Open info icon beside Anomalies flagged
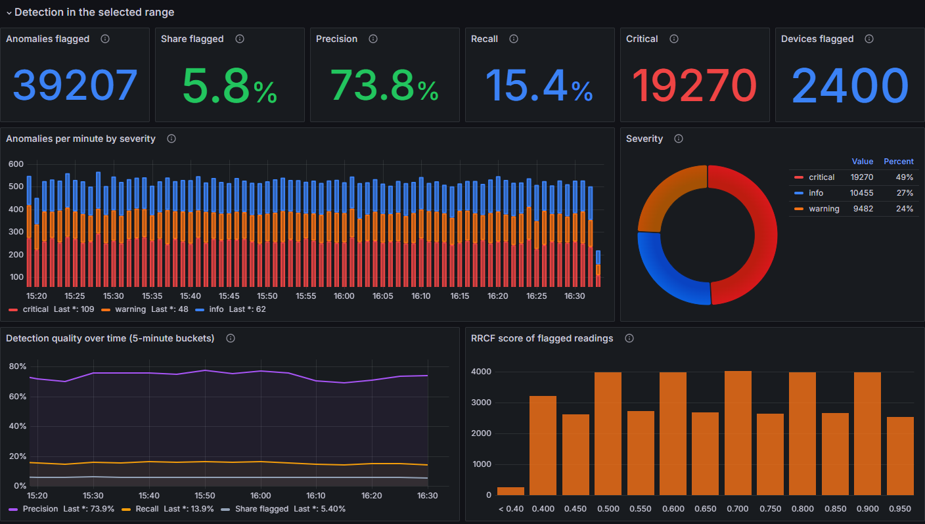Screen dimensions: 925x524 click(x=105, y=39)
